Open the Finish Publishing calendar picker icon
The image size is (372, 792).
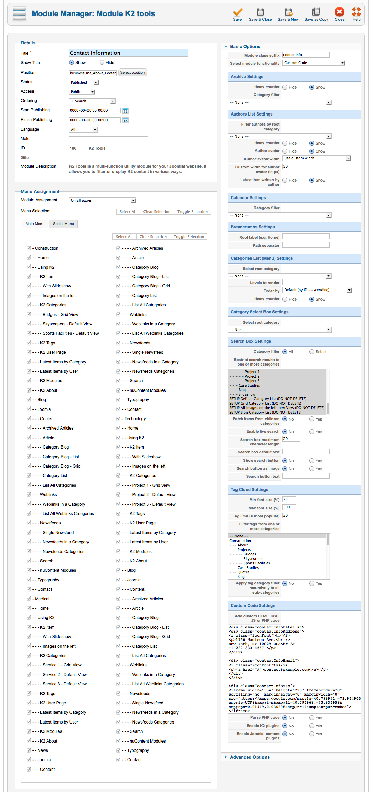click(125, 120)
